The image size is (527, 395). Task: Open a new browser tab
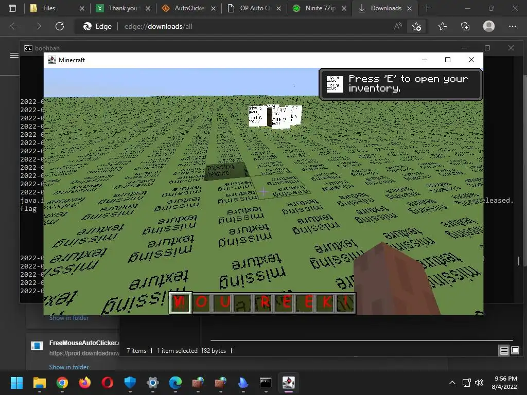click(x=427, y=8)
